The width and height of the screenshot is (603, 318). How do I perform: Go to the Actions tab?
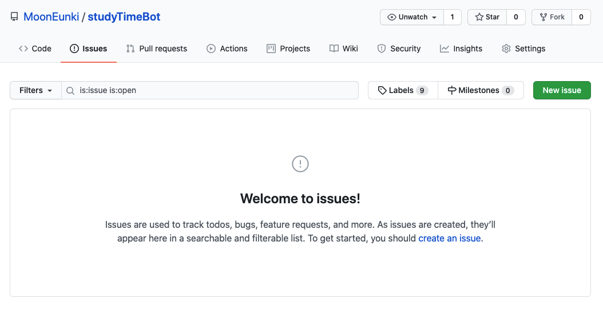[227, 49]
